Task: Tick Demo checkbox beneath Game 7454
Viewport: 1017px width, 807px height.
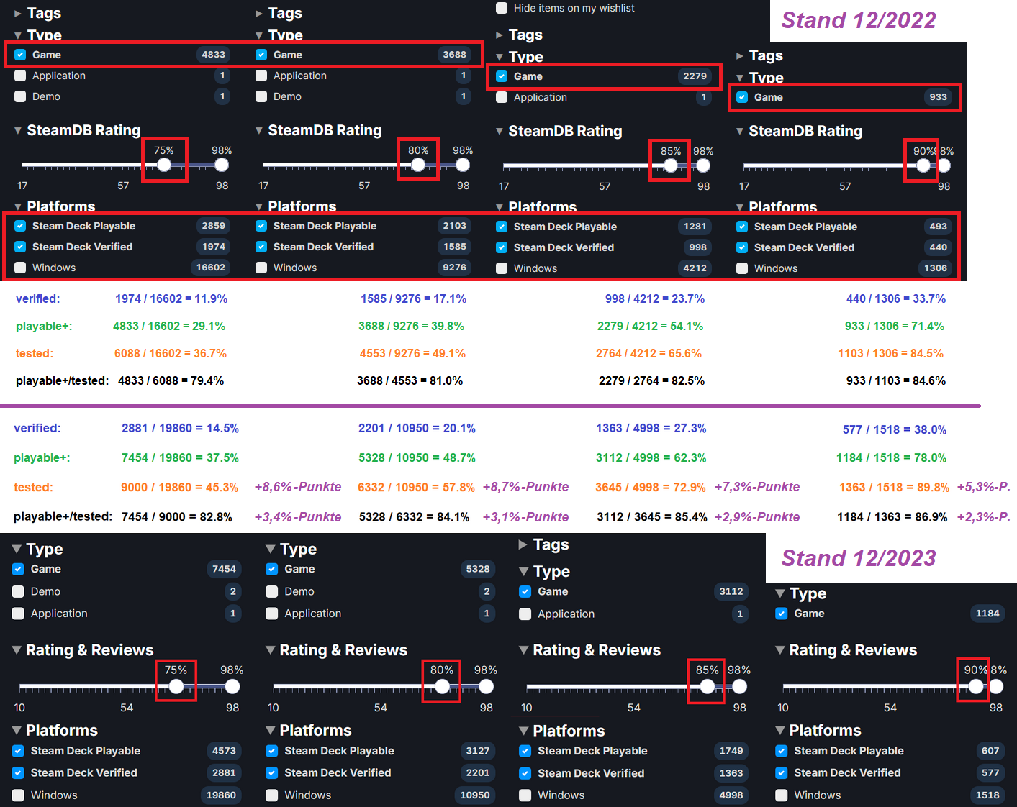Action: 19,591
